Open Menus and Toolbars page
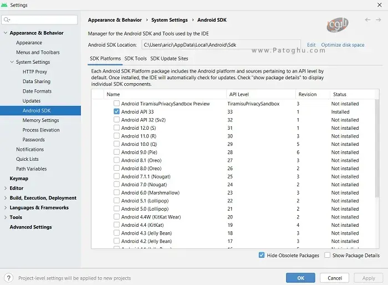 (x=38, y=52)
